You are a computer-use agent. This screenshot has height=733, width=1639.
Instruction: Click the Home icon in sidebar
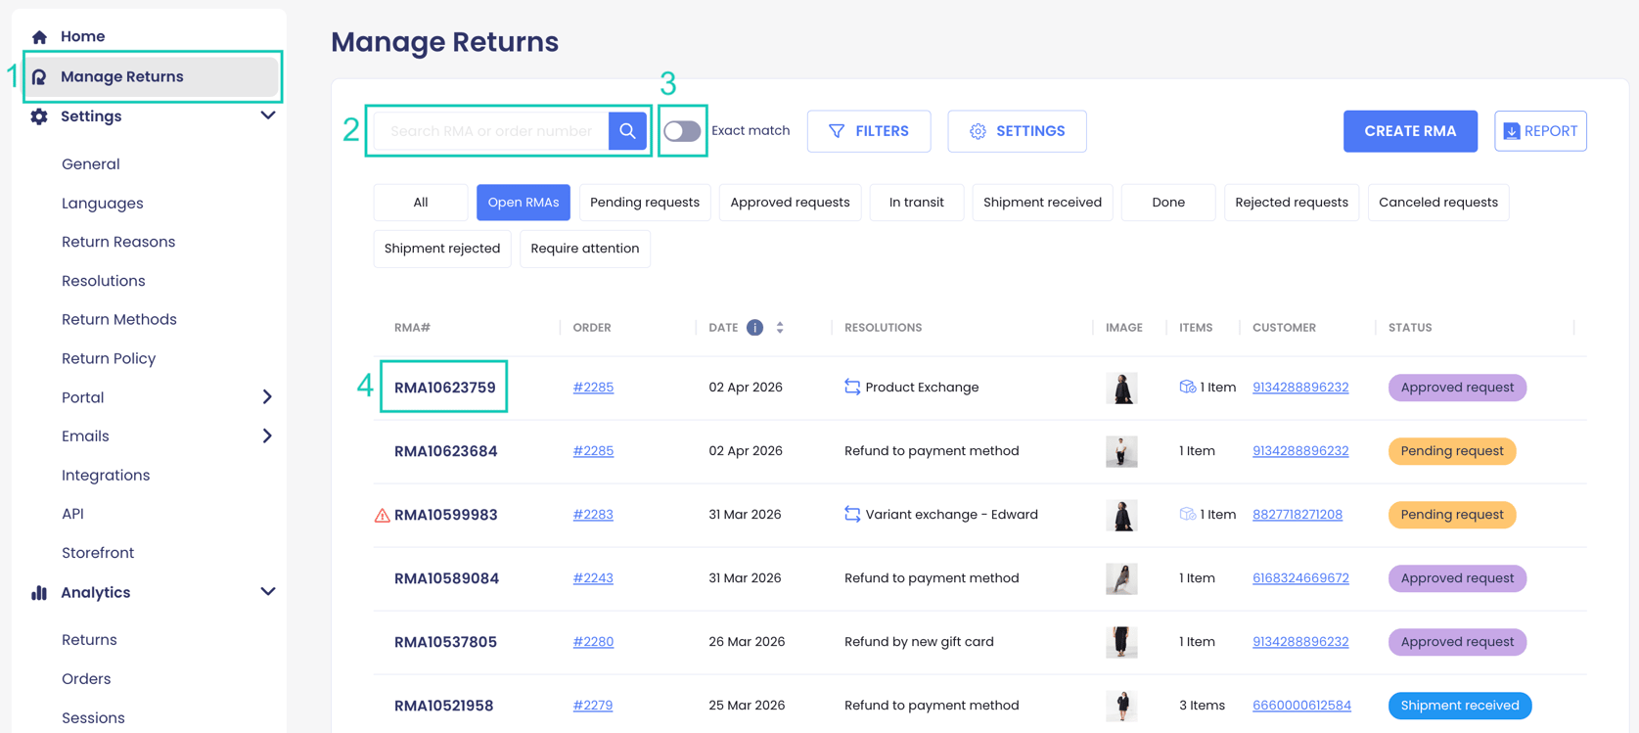[x=39, y=37]
